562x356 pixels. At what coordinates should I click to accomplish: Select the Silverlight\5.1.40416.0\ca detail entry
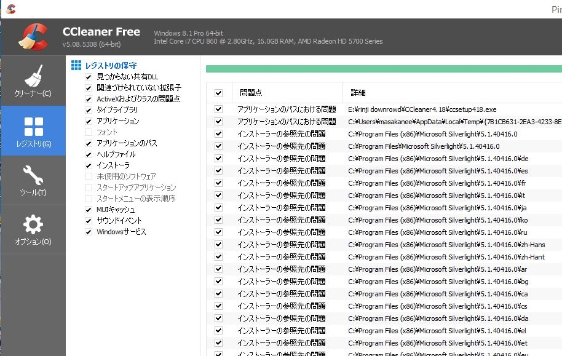pyautogui.click(x=438, y=294)
